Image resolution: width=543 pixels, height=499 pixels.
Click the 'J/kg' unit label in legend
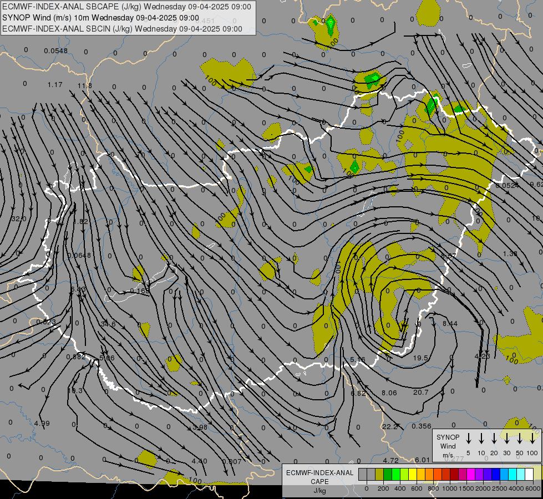319,491
